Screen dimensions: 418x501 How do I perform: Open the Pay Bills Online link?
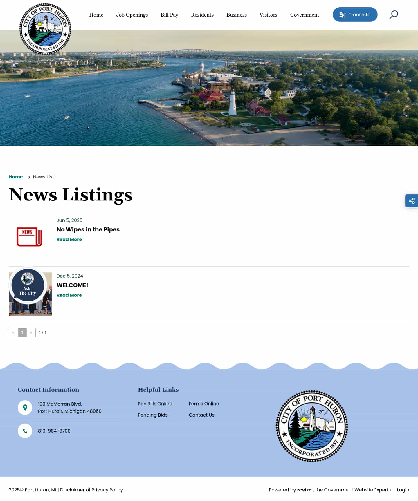click(155, 404)
